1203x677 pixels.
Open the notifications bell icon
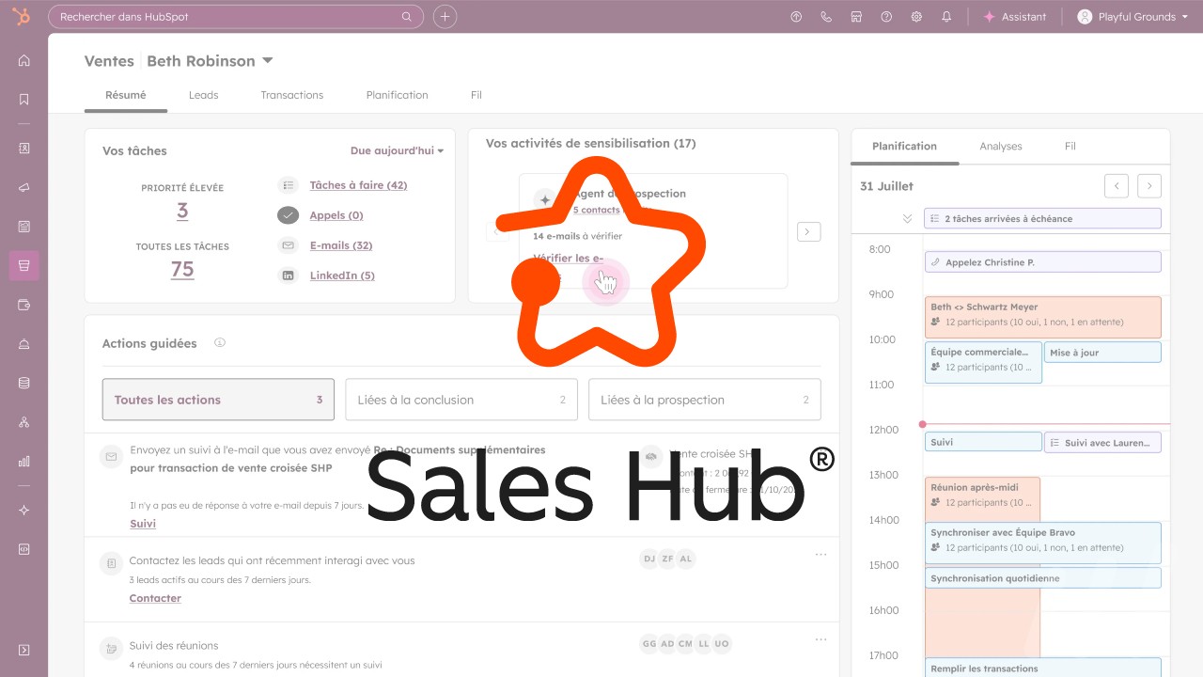pyautogui.click(x=946, y=17)
